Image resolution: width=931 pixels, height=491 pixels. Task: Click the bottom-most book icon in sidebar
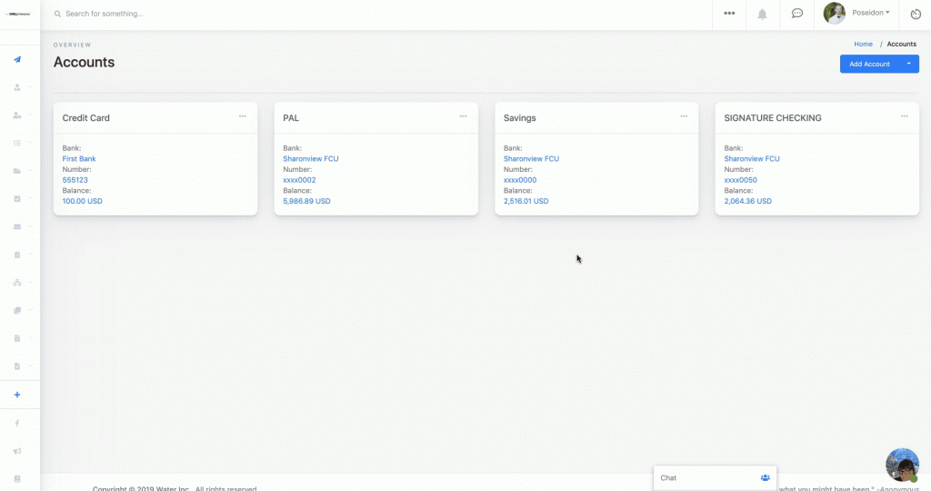click(x=17, y=478)
